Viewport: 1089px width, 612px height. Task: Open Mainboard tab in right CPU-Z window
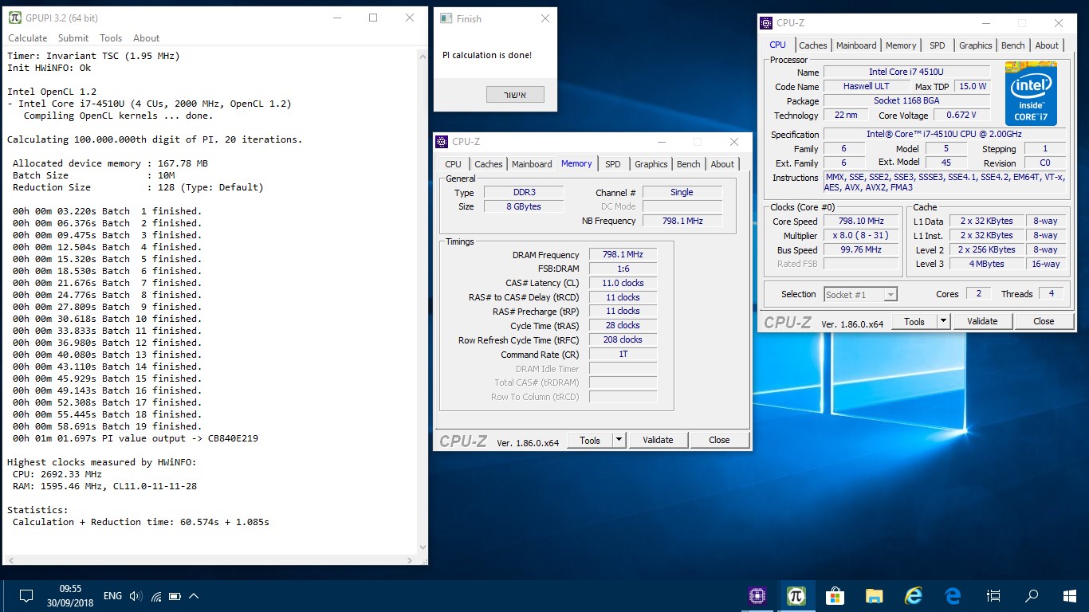856,45
